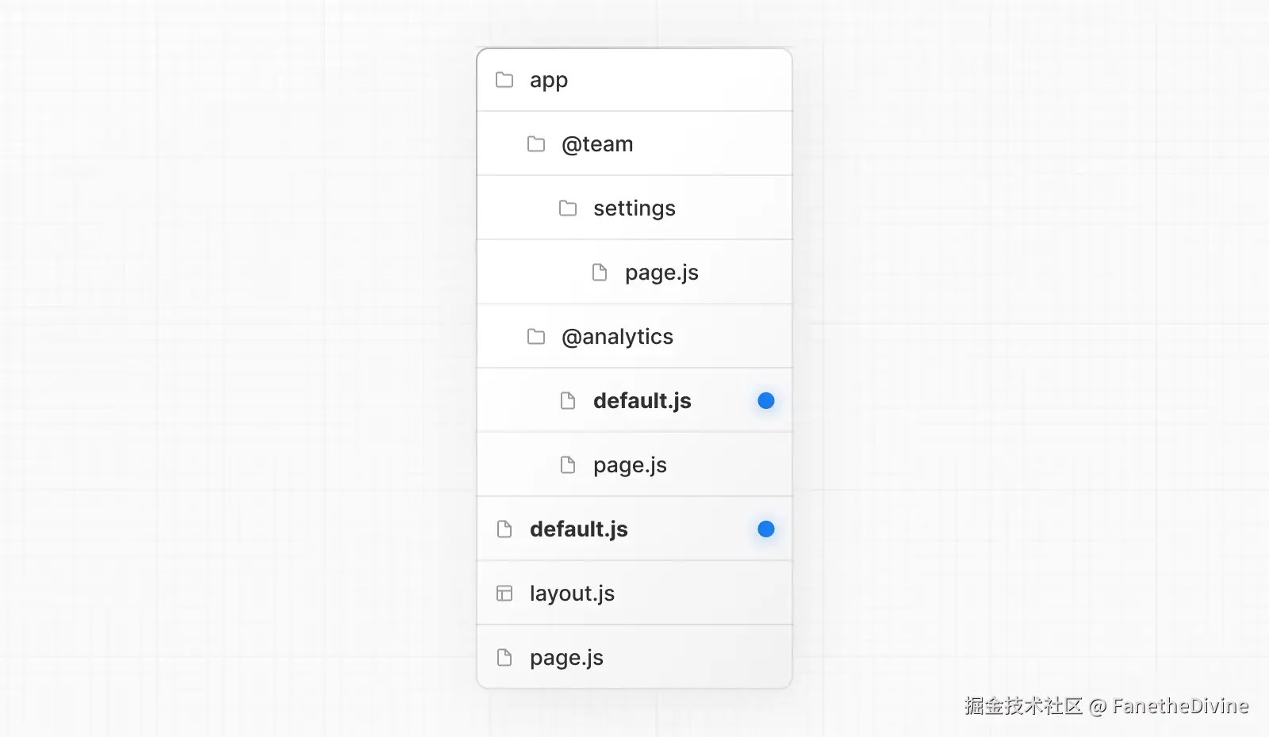Click the settings folder icon

[x=568, y=208]
